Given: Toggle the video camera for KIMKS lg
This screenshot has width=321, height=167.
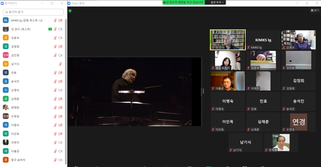Looking at the screenshot, I should 60,20.
